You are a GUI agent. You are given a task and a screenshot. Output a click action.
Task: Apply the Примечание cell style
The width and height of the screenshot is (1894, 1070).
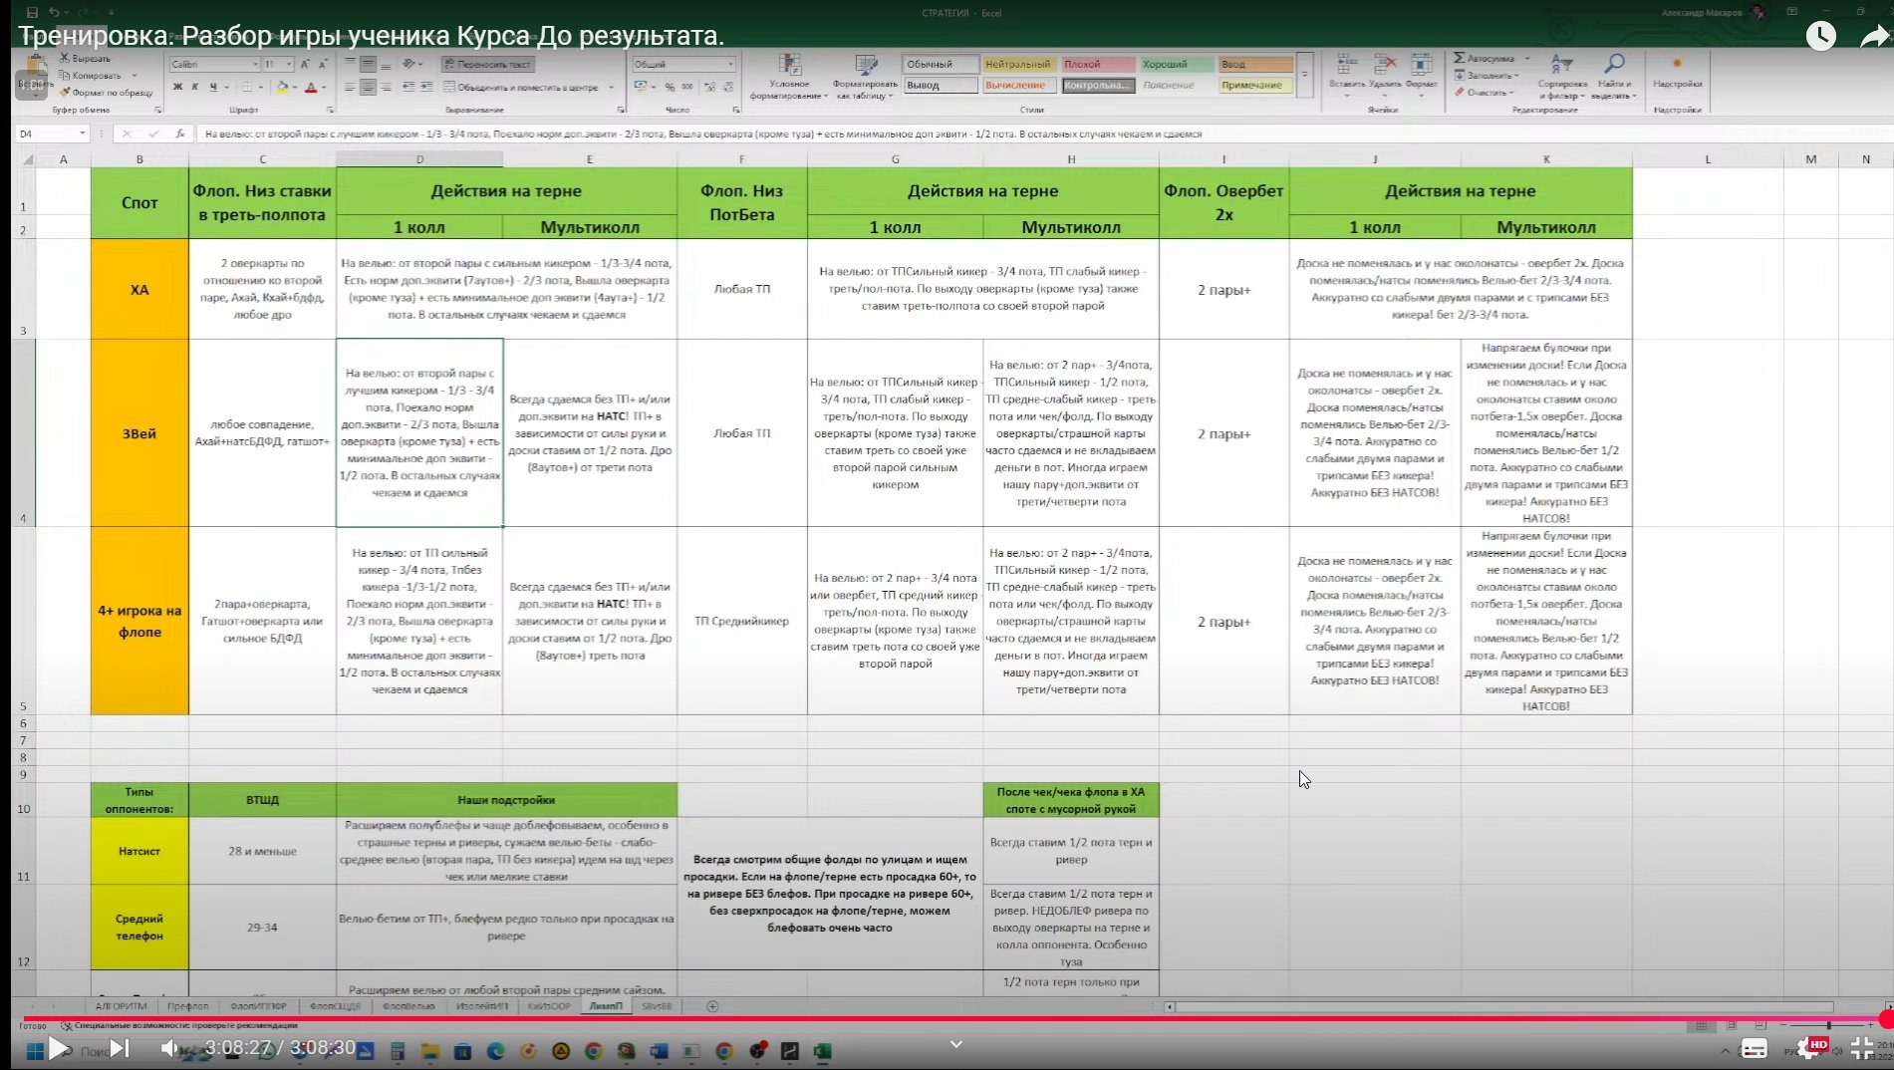coord(1254,86)
